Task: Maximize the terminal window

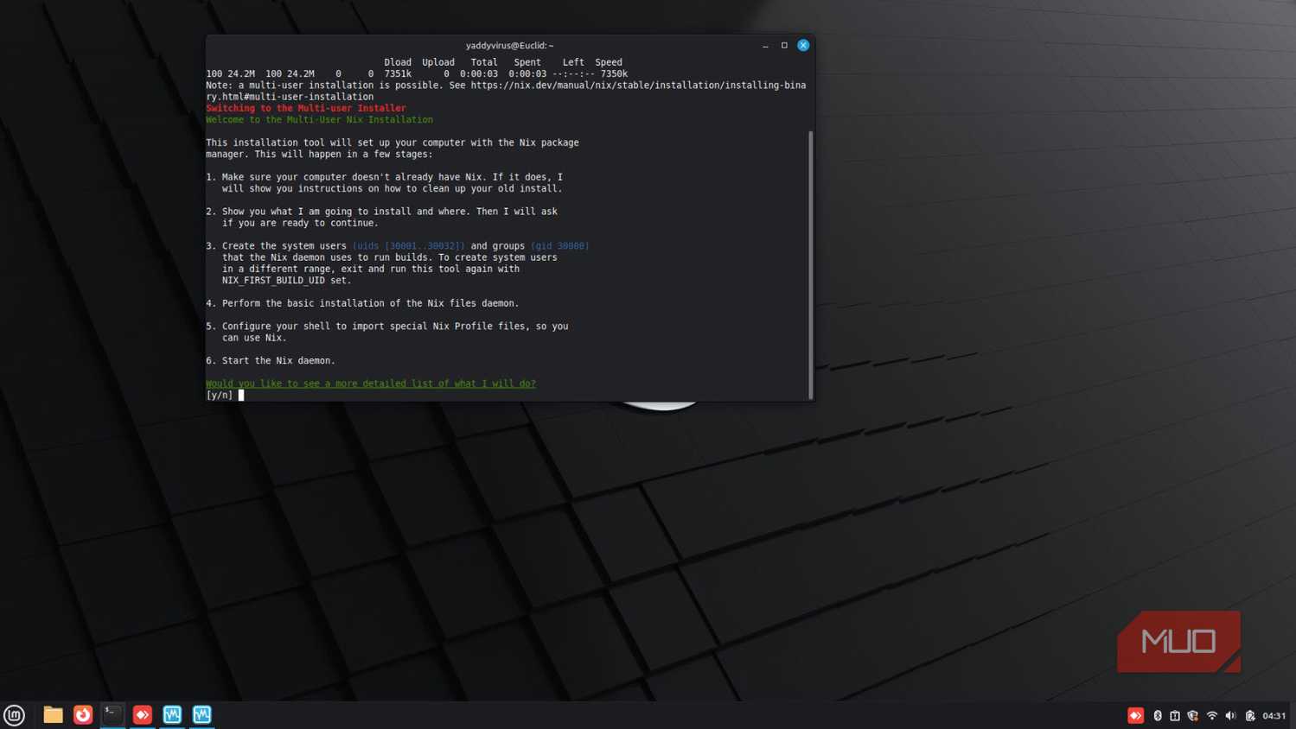Action: 784,46
